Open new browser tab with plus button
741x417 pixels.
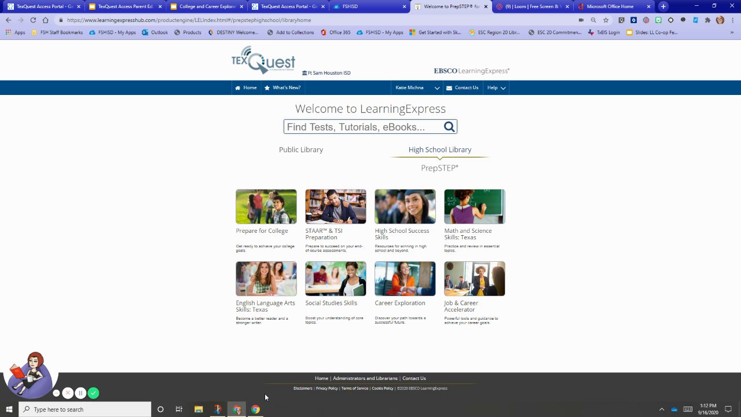coord(663,6)
